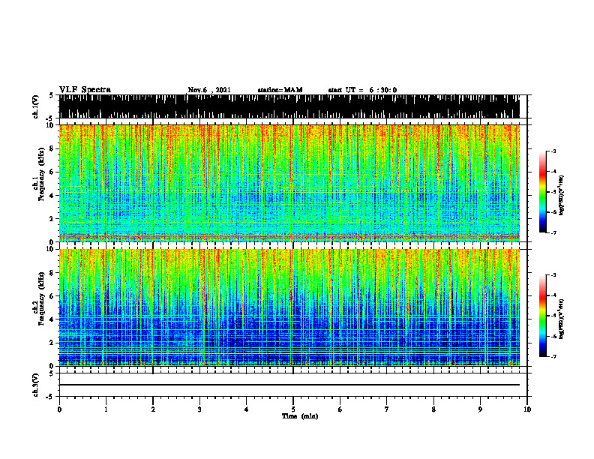Click time axis tick label "4"
Viewport: 594px width, 459px height.
(247, 409)
